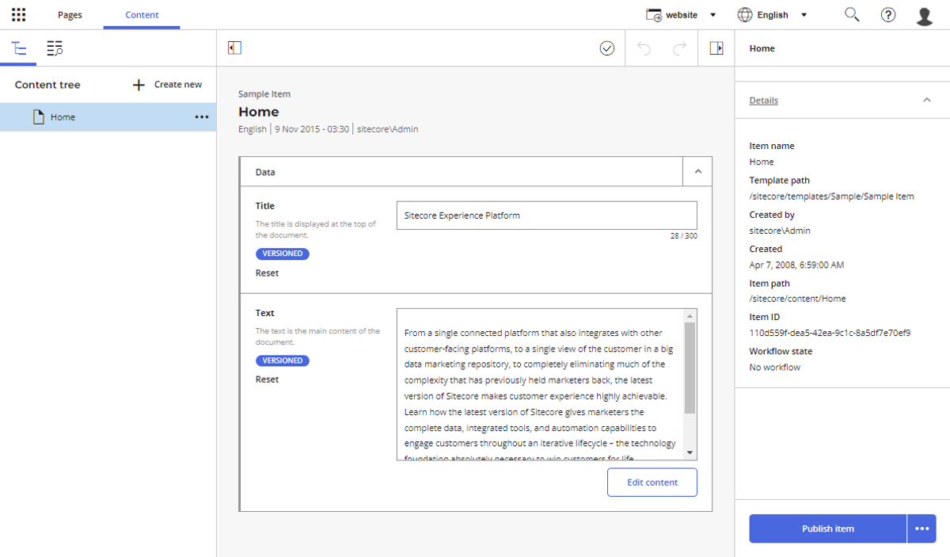Click the Template path value
Viewport: 950px width, 557px height.
click(x=832, y=196)
